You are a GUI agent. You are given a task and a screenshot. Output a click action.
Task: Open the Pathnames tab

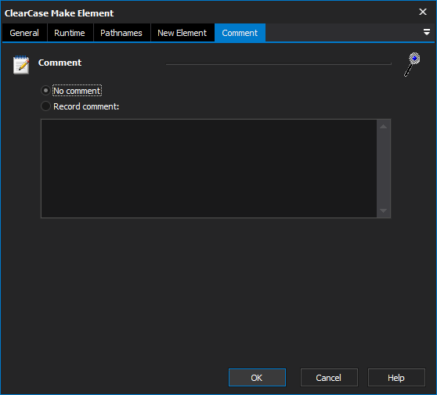[x=121, y=33]
